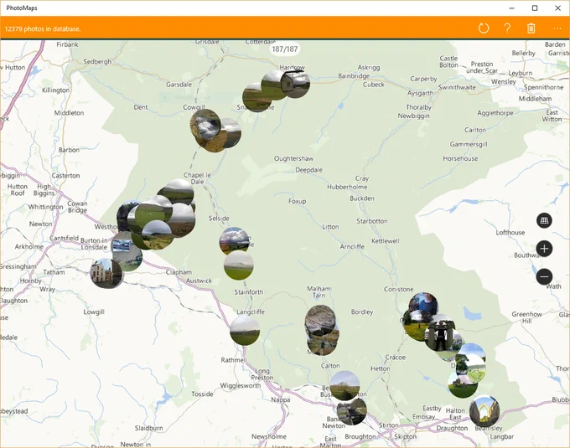The image size is (570, 448).
Task: Toggle map view style button
Action: 544,220
